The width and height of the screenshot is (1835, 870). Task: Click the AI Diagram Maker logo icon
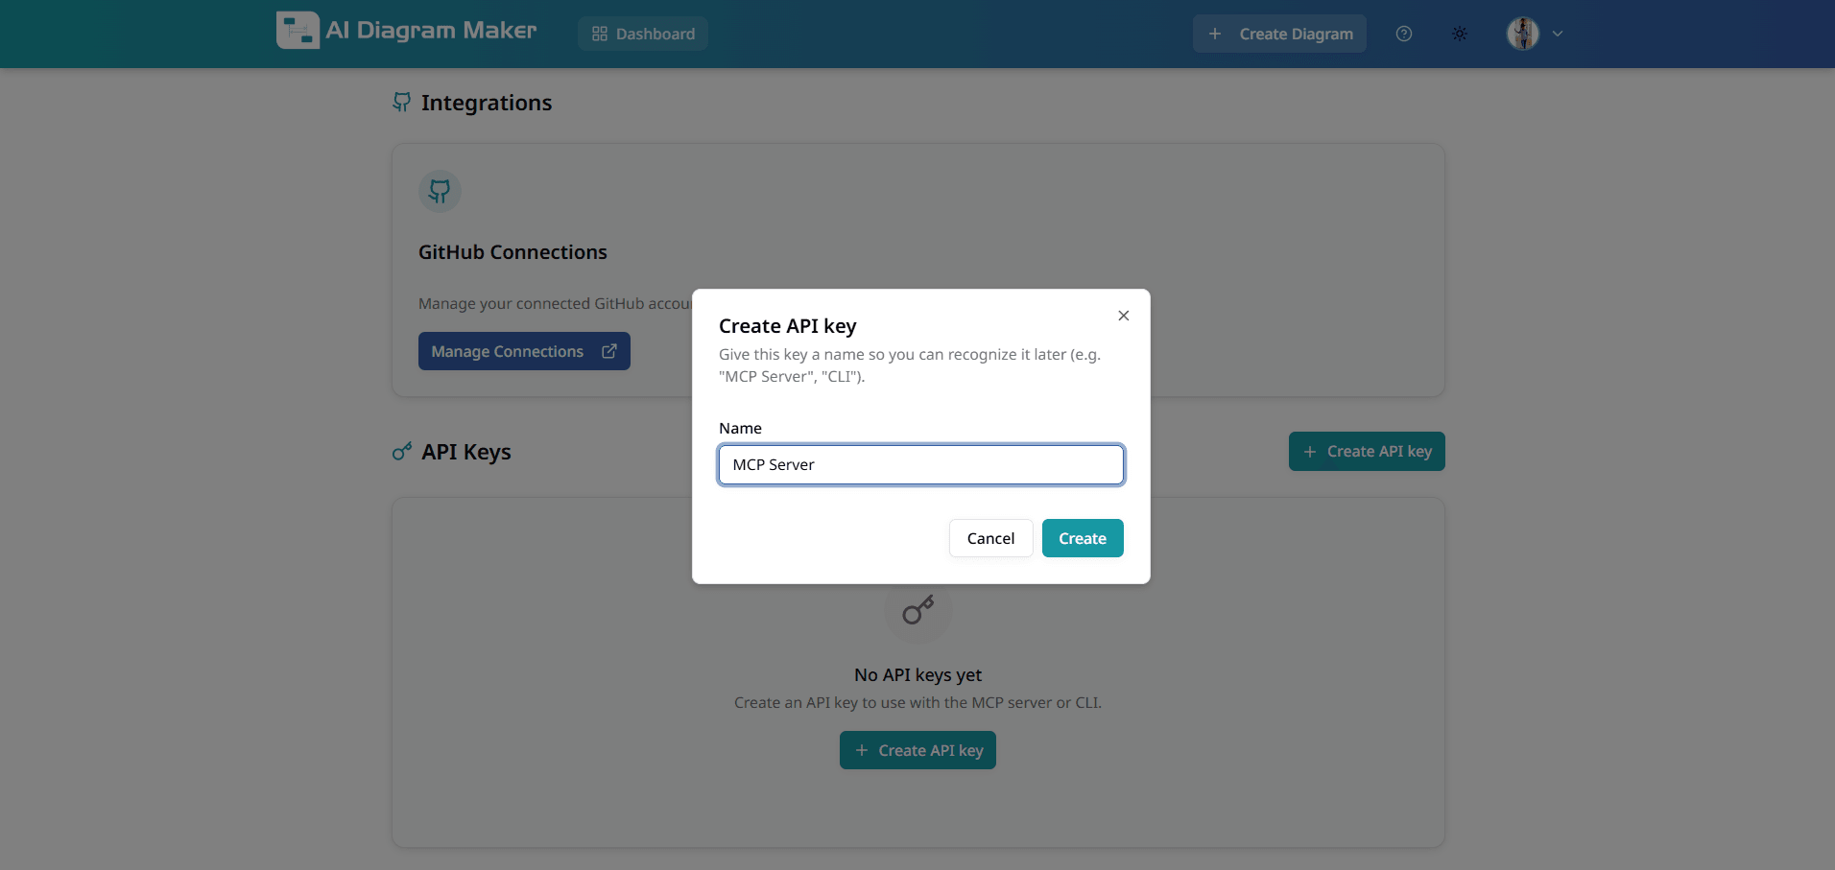pos(298,30)
